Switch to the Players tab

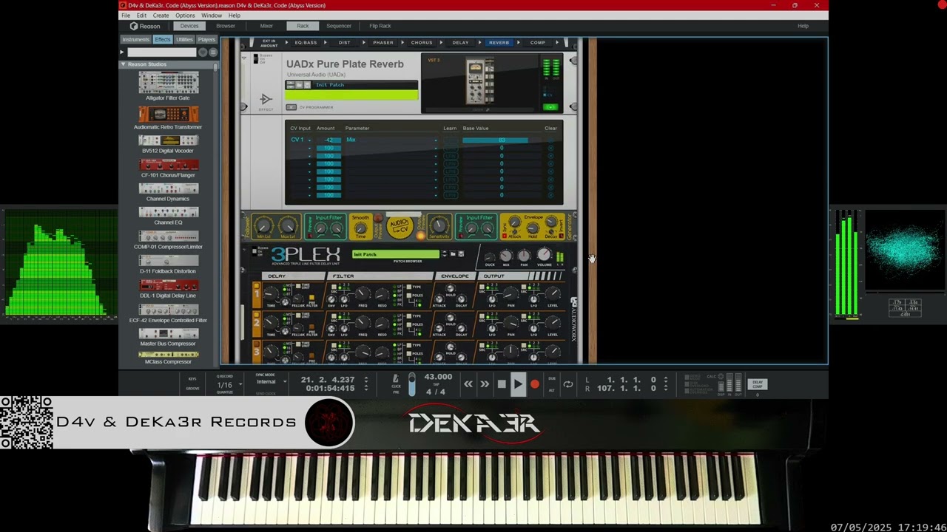(x=206, y=39)
